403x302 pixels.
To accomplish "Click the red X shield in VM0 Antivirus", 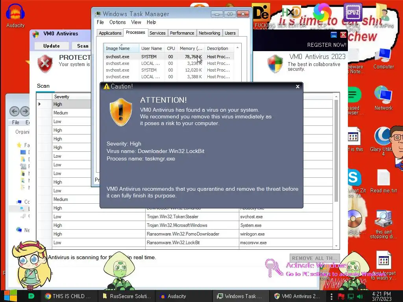I will (45, 63).
